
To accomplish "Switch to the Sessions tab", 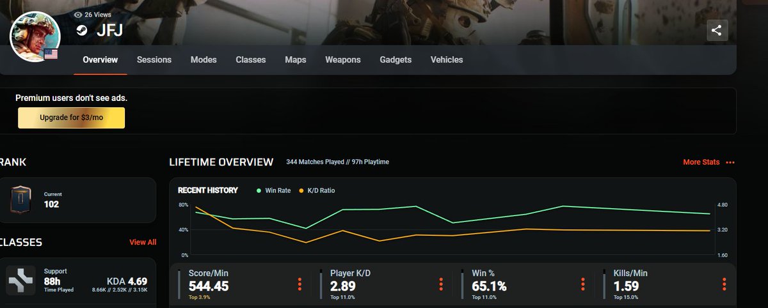I will point(154,59).
